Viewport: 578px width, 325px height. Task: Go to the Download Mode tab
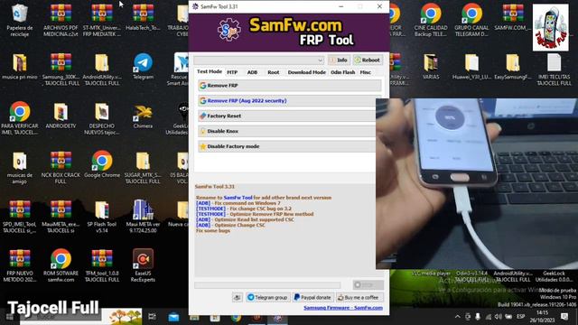(307, 72)
